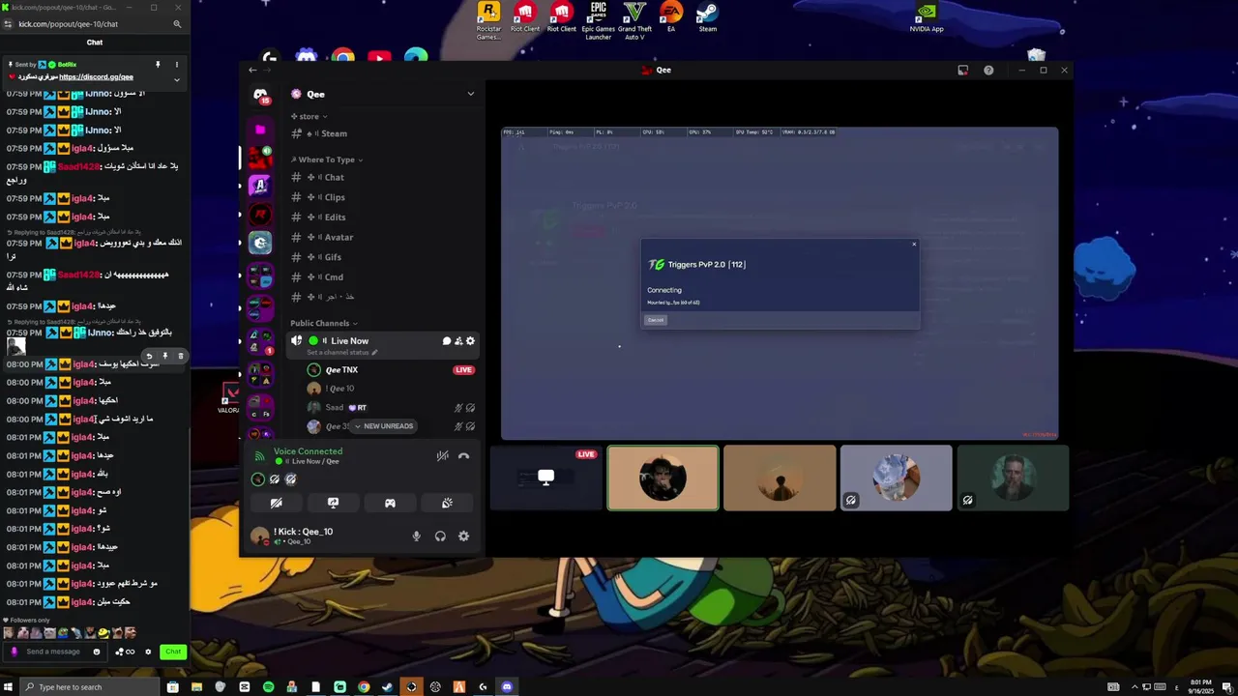
Task: Open Google Chrome from the taskbar
Action: [364, 687]
